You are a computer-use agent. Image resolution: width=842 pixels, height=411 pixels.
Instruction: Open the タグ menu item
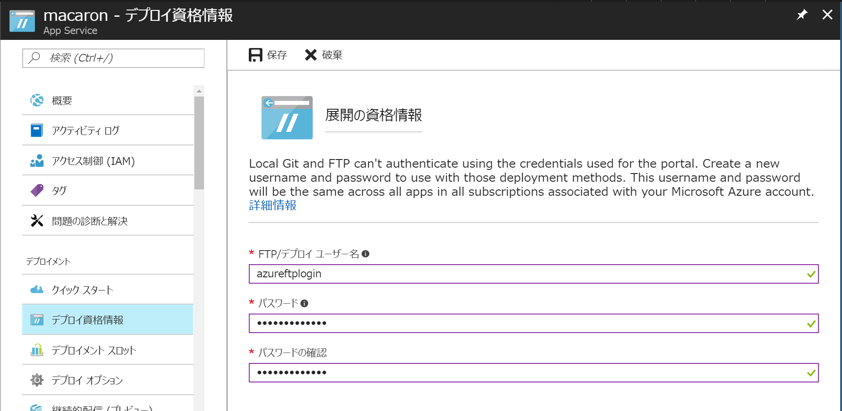coord(108,191)
